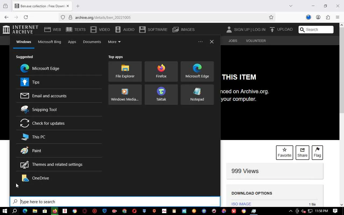This screenshot has width=344, height=215.
Task: Open Firefox extensions puzzle icon
Action: pos(328,17)
